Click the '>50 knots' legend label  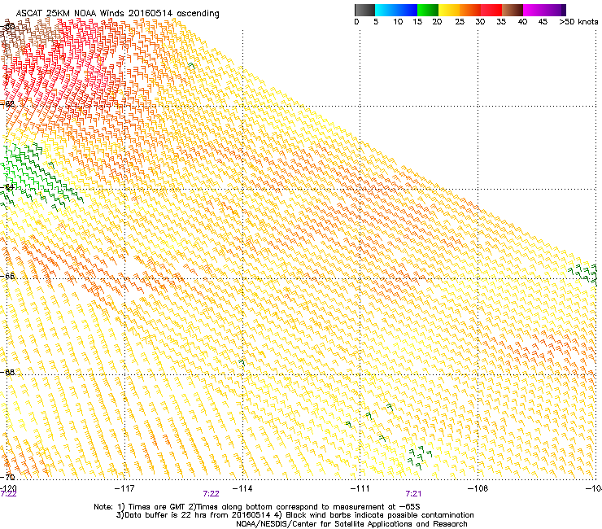pos(578,22)
